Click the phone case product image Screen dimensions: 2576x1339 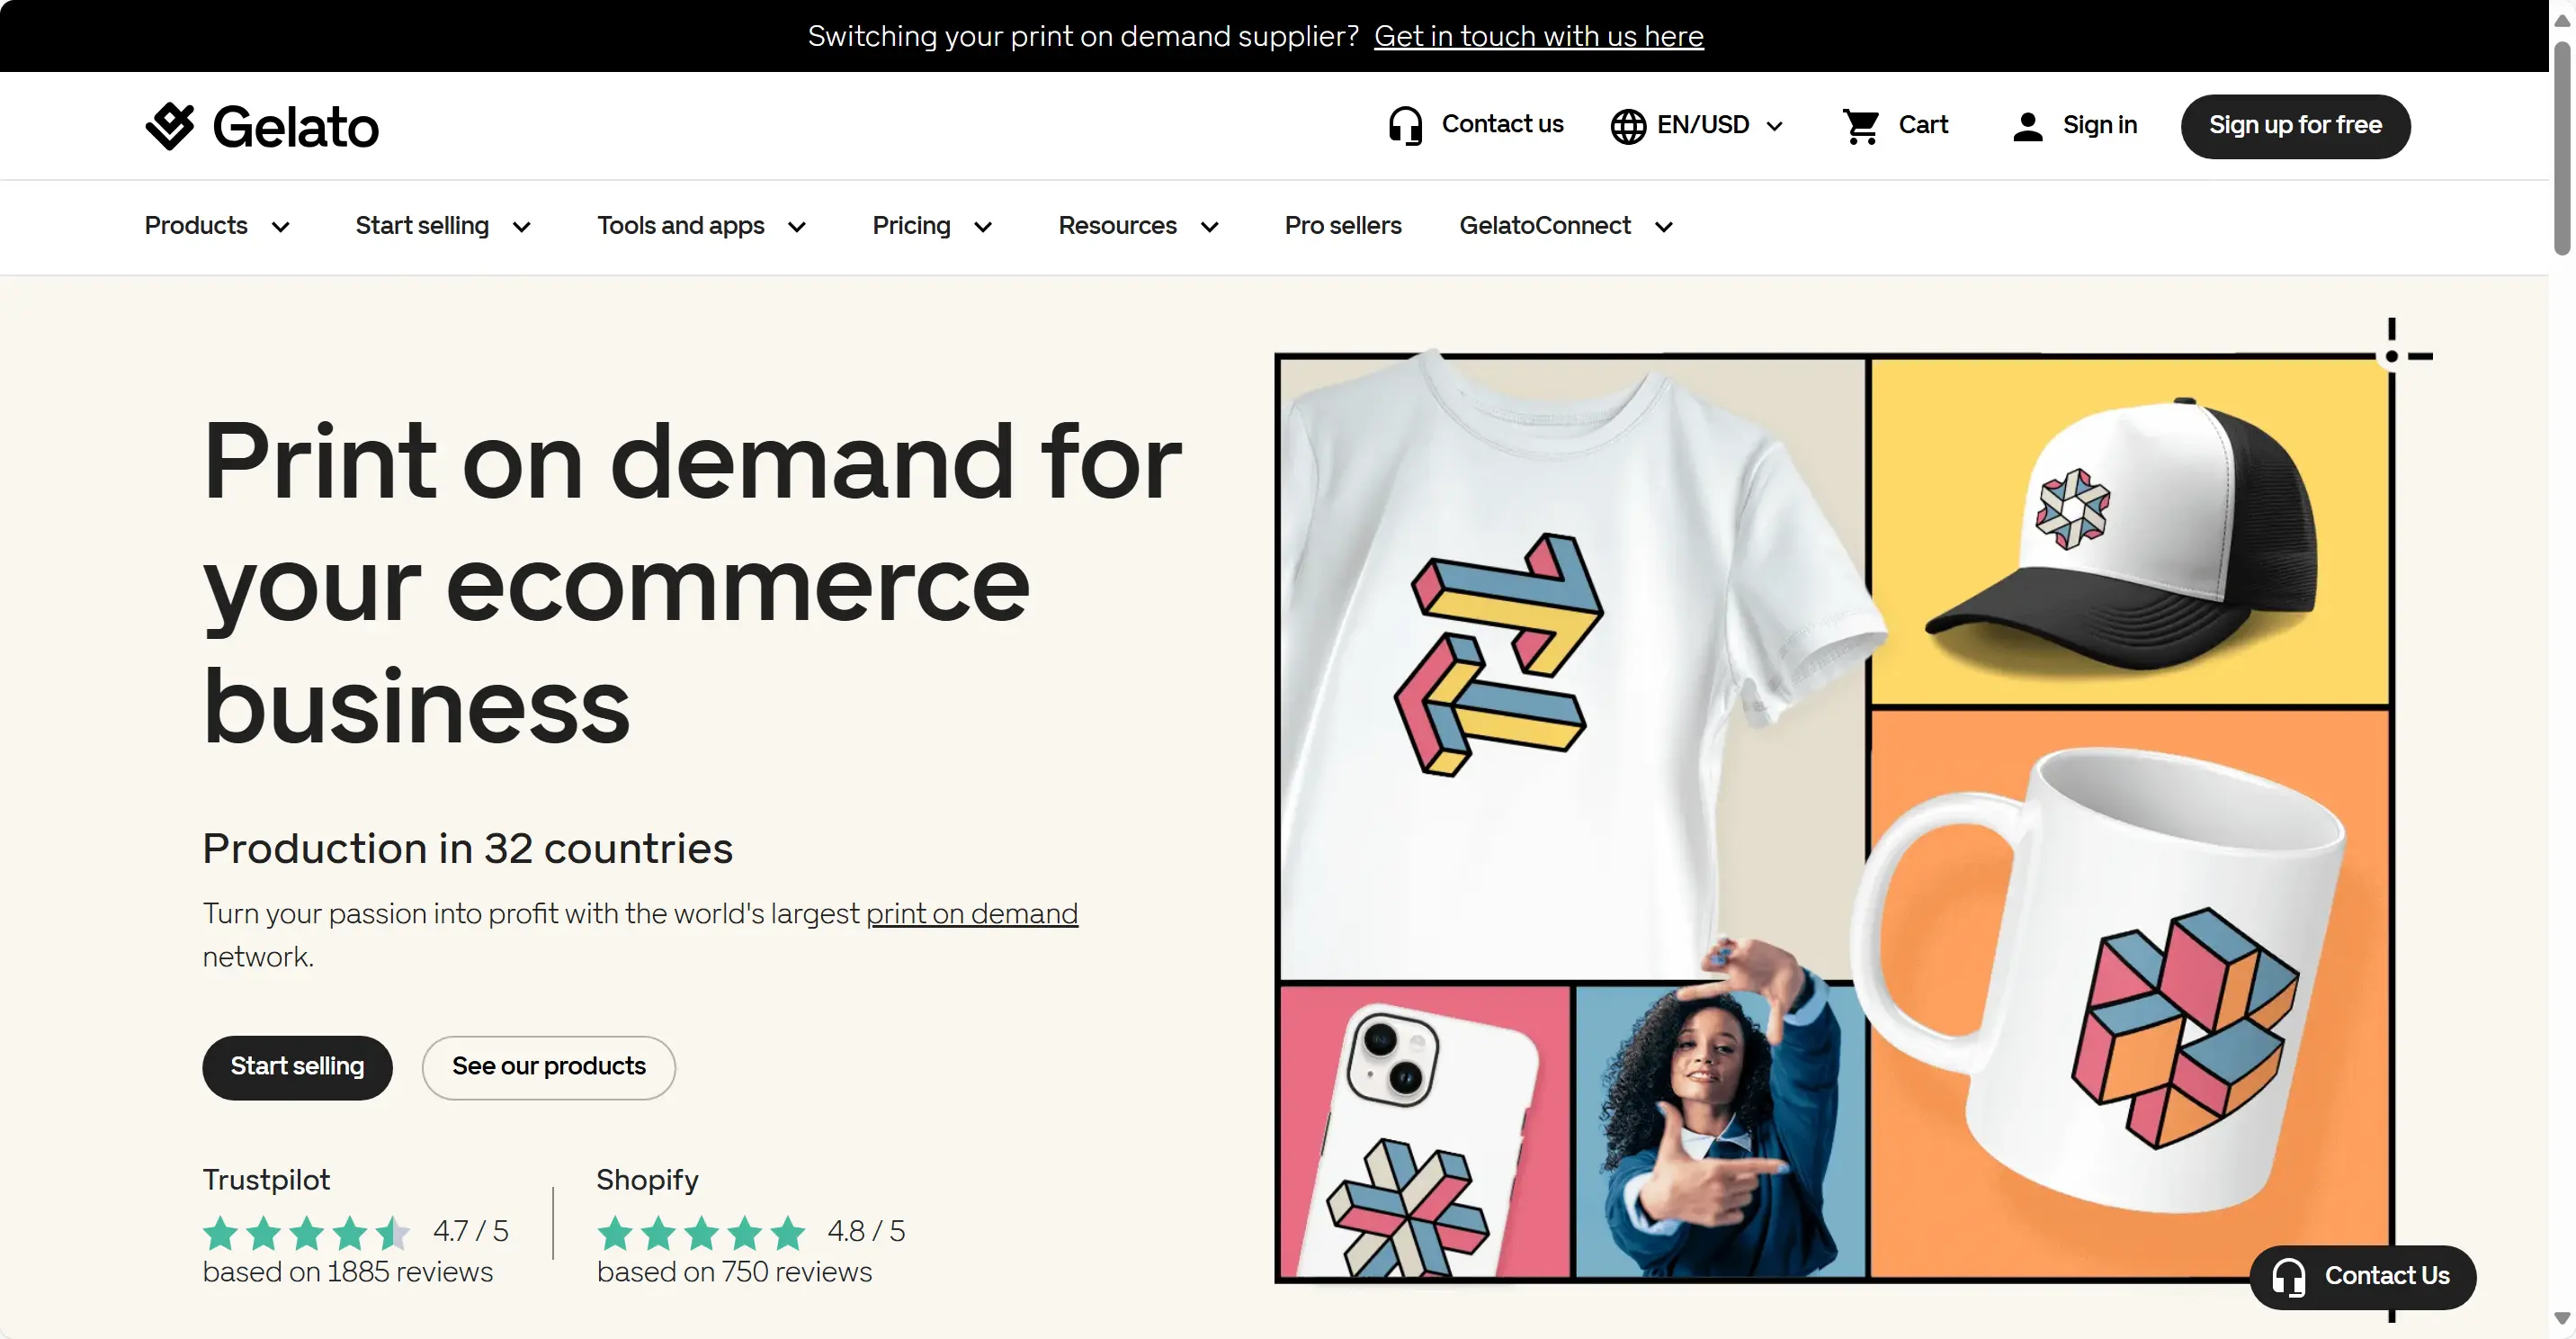1424,1133
